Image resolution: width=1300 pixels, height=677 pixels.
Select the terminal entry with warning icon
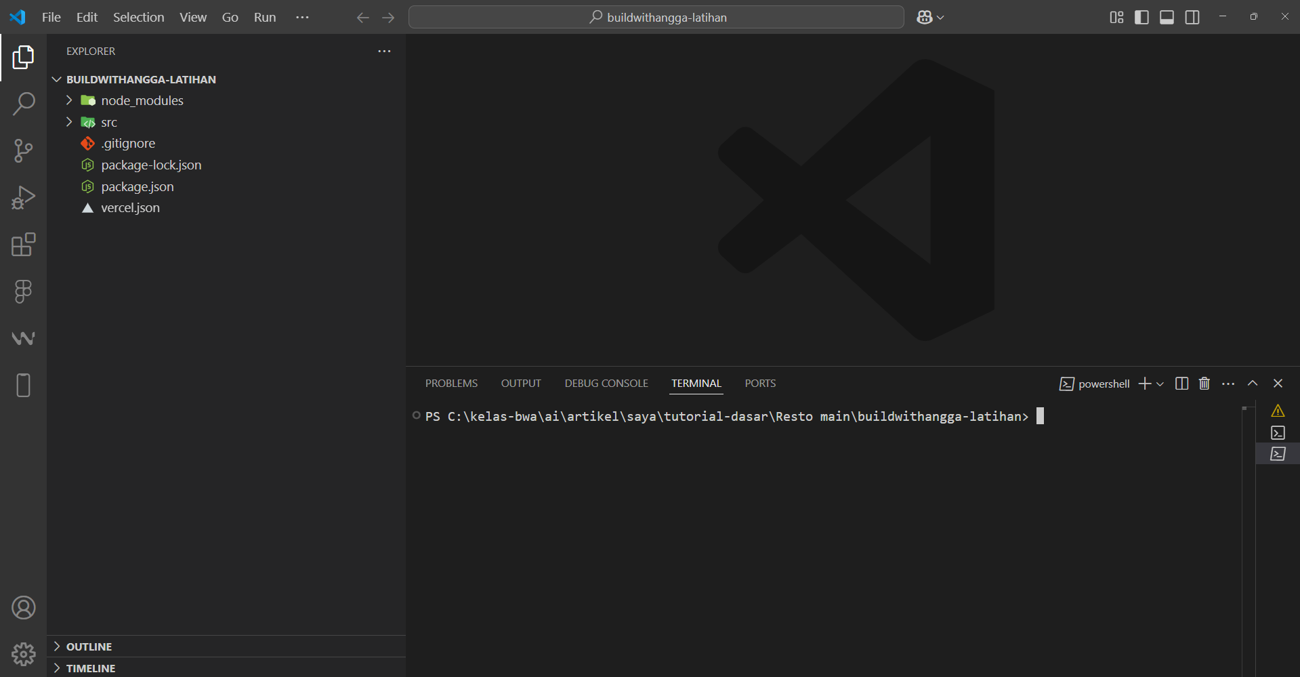tap(1278, 411)
